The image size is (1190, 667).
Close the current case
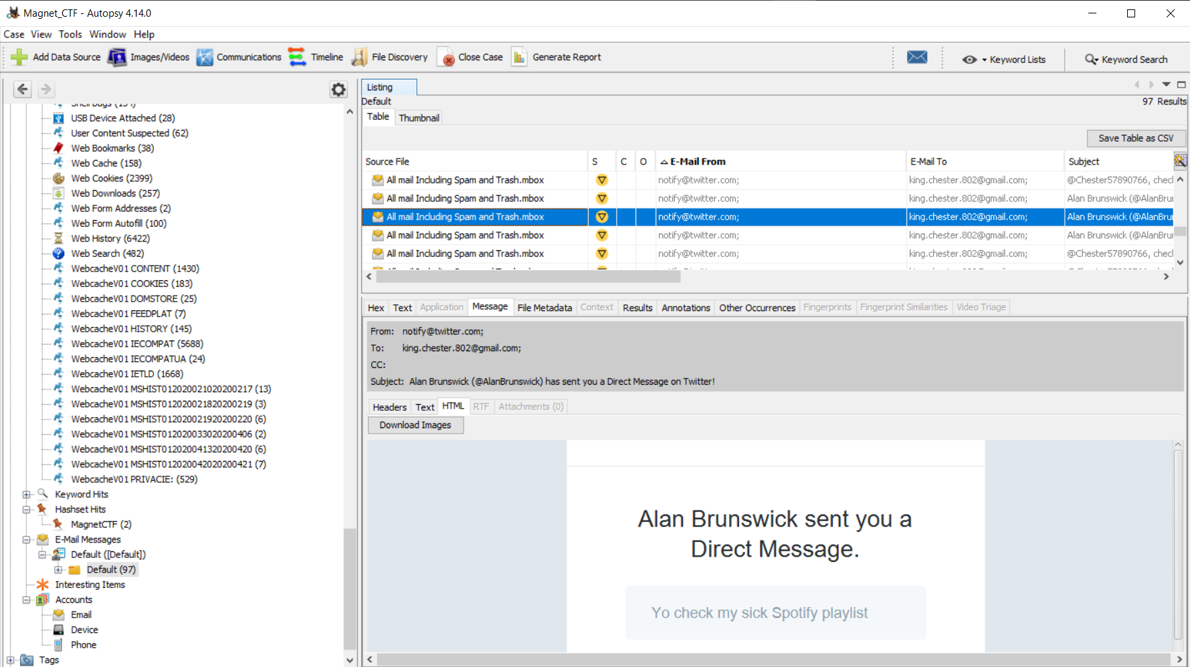point(470,58)
